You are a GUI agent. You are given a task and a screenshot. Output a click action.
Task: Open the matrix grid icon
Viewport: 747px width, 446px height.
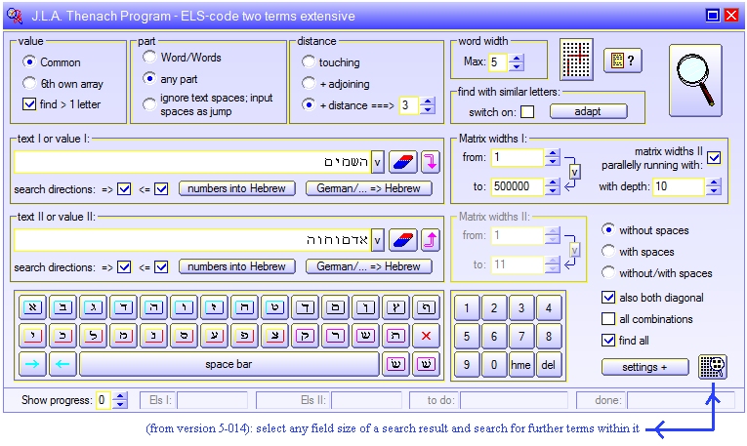(577, 61)
